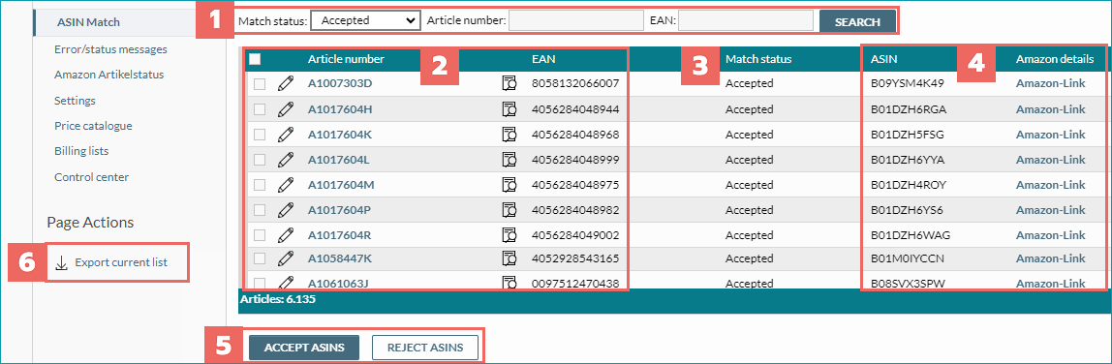The width and height of the screenshot is (1112, 364).
Task: Open Error/status messages in sidebar
Action: point(110,49)
